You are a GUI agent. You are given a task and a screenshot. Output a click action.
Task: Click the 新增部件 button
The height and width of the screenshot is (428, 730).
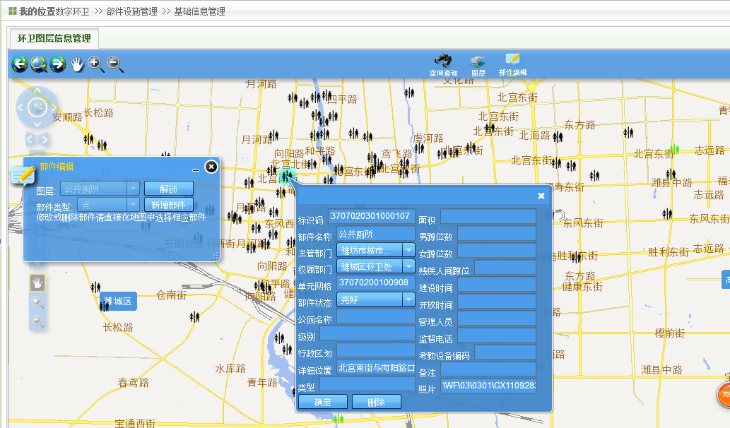168,205
